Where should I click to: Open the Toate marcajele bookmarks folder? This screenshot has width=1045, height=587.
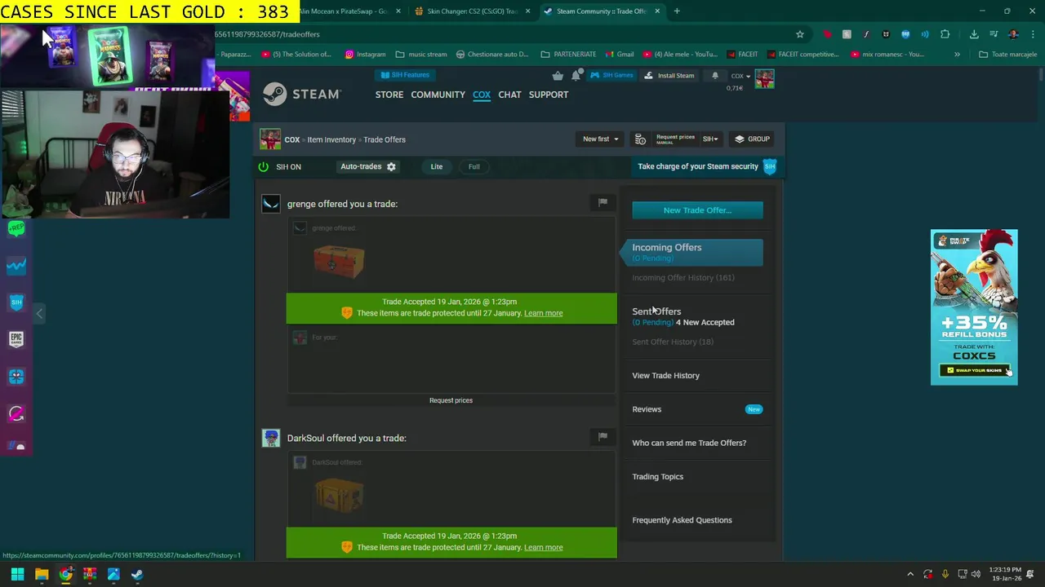pos(1007,55)
